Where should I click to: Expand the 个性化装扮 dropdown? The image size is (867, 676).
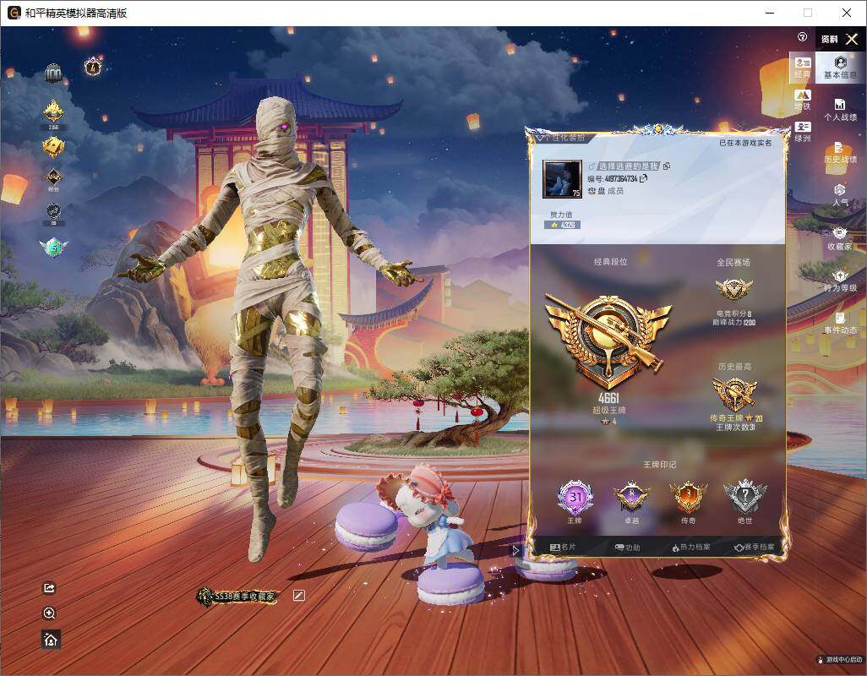(560, 138)
